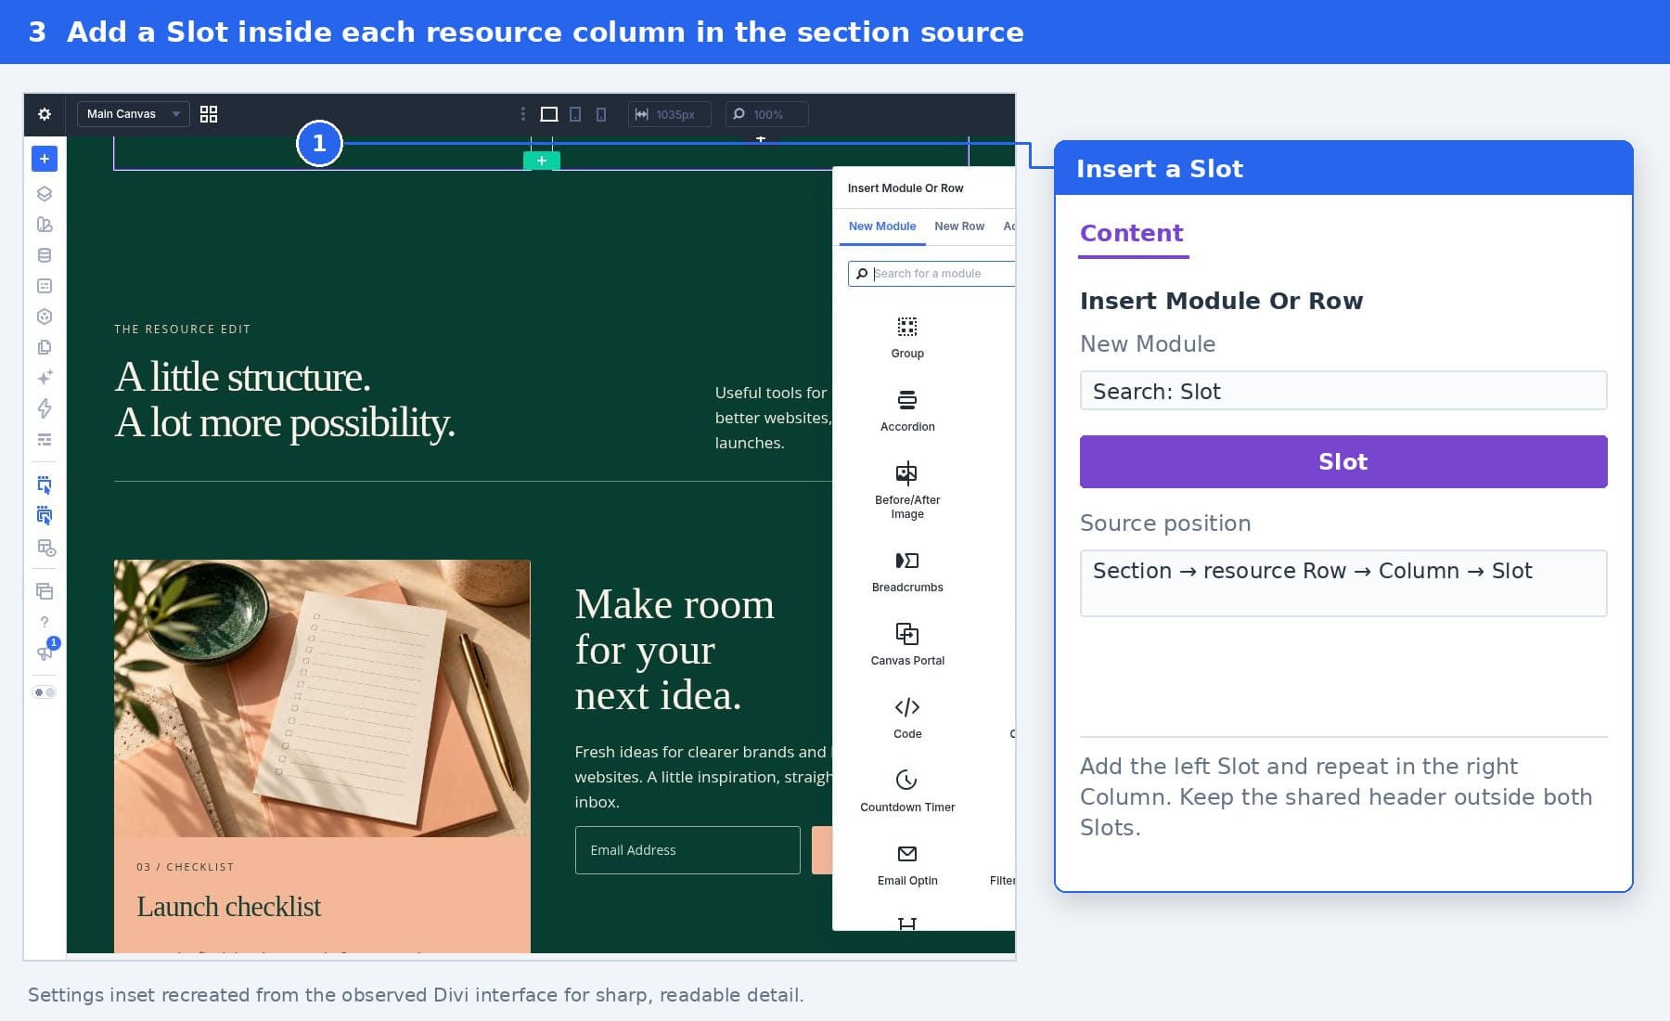
Task: Open the window stack icon in sidebar
Action: point(45,591)
